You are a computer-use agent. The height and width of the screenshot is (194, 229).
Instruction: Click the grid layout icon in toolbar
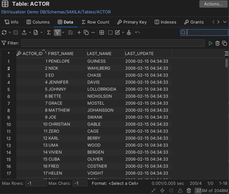coord(102,32)
